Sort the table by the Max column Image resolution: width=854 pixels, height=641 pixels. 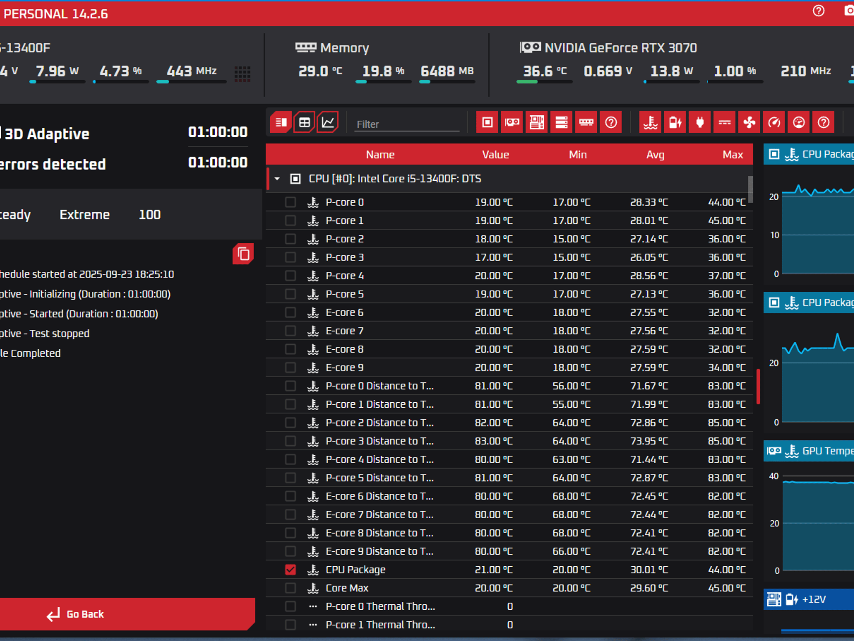pos(733,154)
